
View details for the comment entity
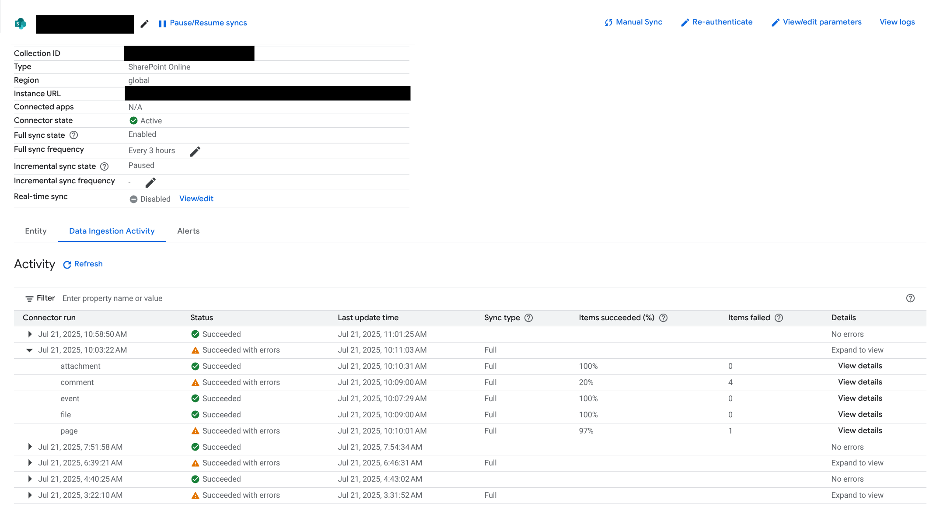[860, 382]
